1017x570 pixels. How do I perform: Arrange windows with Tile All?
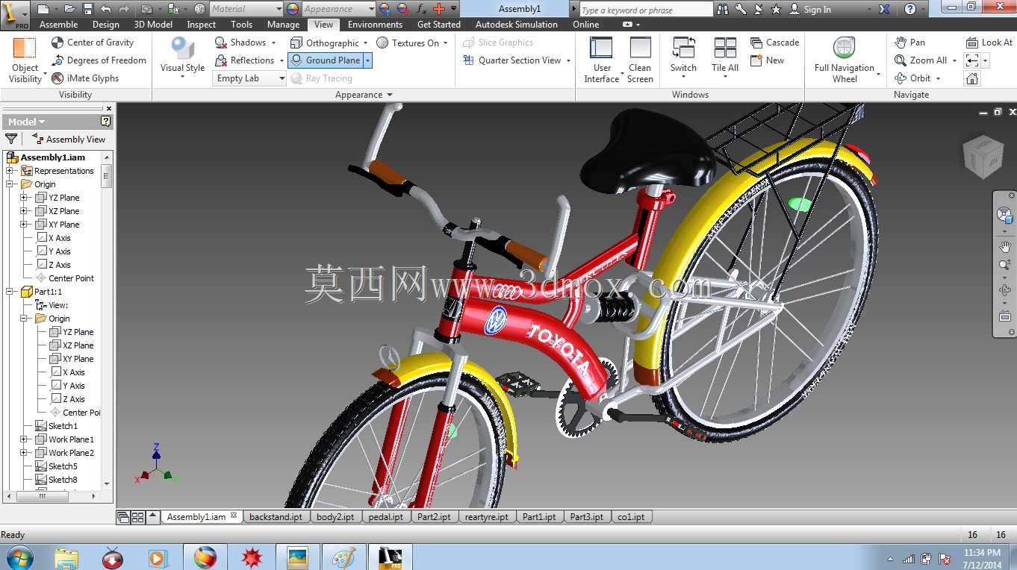pyautogui.click(x=725, y=57)
